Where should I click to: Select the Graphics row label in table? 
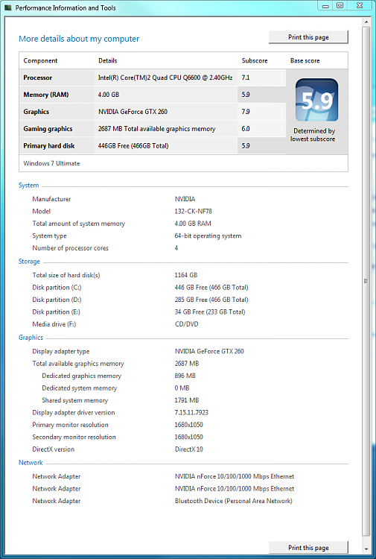36,112
